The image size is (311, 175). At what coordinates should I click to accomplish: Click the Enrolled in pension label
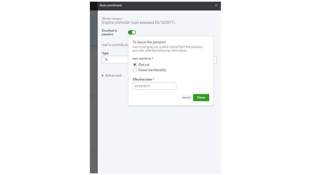110,32
